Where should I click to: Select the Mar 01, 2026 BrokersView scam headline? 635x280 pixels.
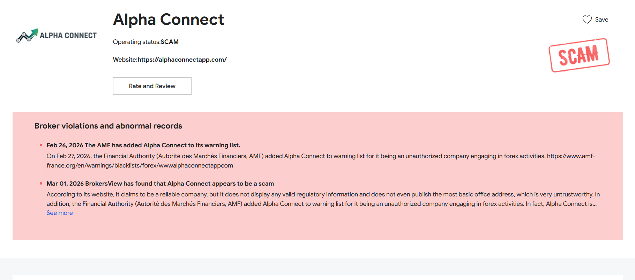click(x=160, y=184)
